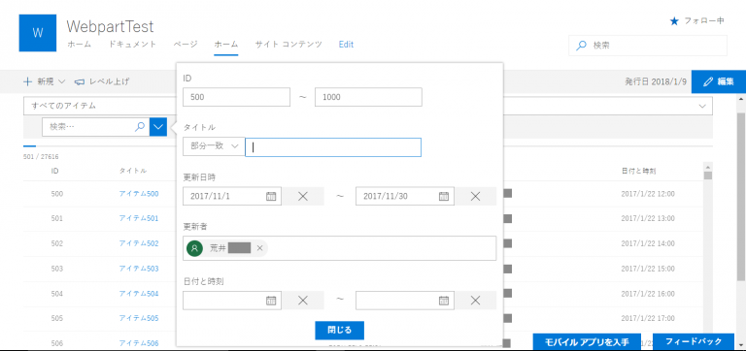Go to ページ navigation item
The height and width of the screenshot is (351, 746).
(186, 45)
